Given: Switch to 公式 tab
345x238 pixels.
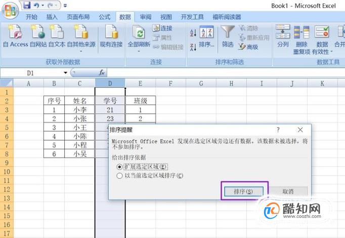Looking at the screenshot, I should coord(105,17).
